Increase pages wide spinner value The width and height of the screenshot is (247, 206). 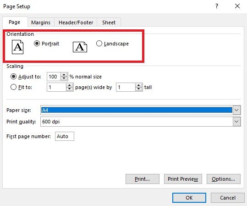69,85
